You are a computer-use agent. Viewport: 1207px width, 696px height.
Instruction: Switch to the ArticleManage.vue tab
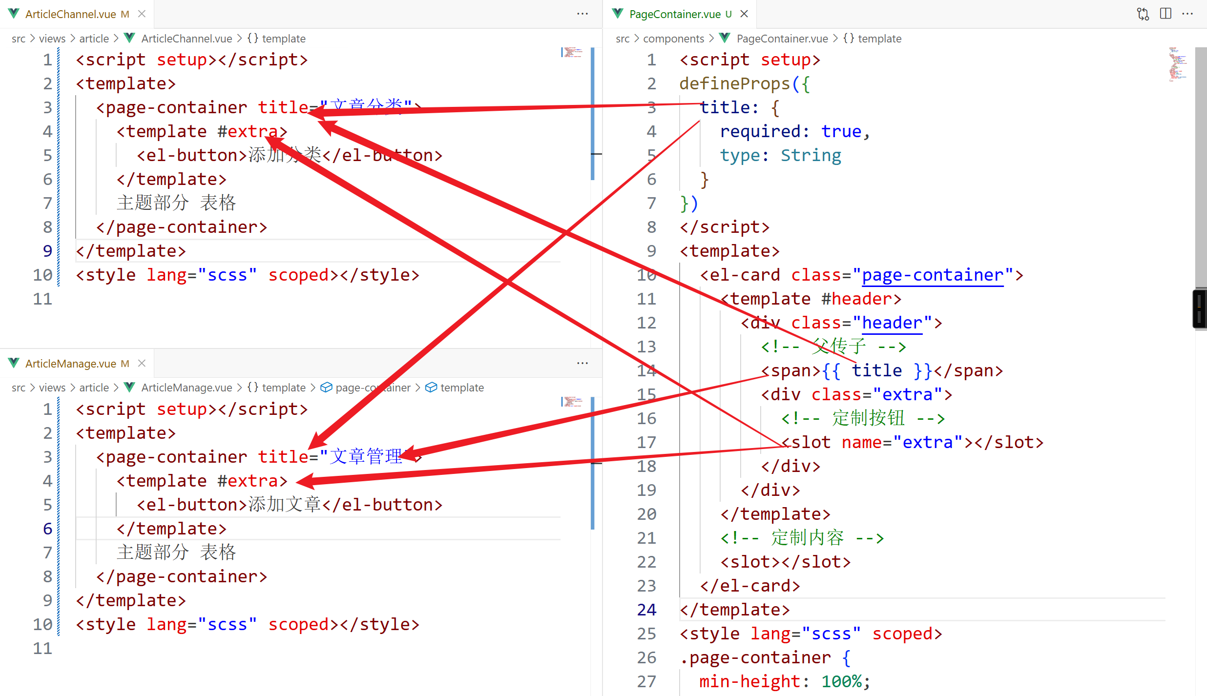pyautogui.click(x=70, y=364)
